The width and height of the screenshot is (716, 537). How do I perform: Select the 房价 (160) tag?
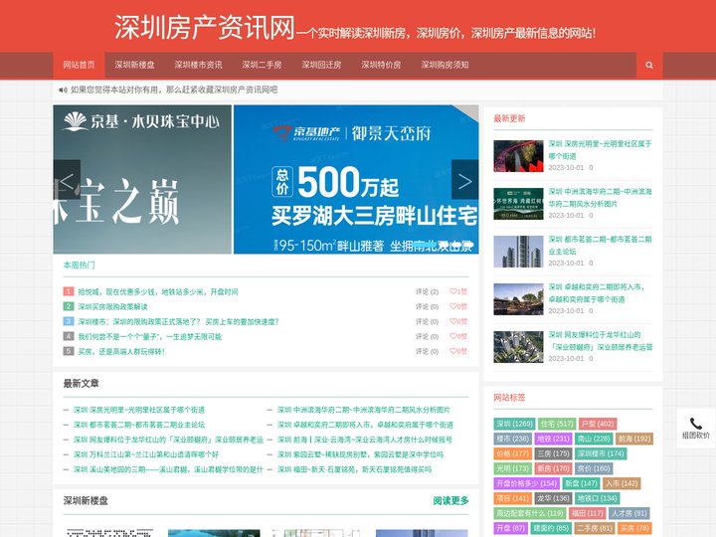594,468
